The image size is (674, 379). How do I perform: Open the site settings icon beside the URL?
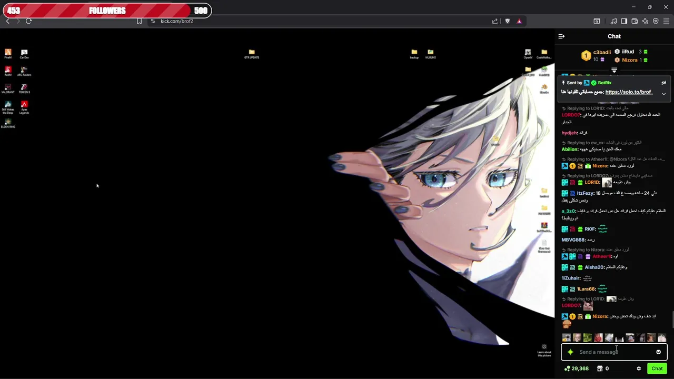[x=153, y=21]
